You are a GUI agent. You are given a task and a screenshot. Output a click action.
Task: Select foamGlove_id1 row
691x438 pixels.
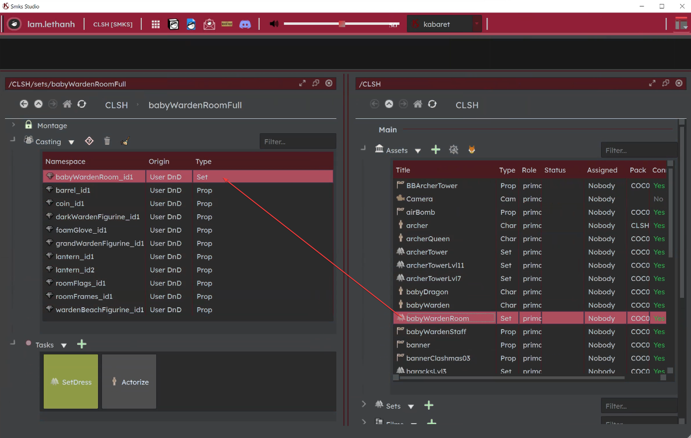tap(188, 230)
